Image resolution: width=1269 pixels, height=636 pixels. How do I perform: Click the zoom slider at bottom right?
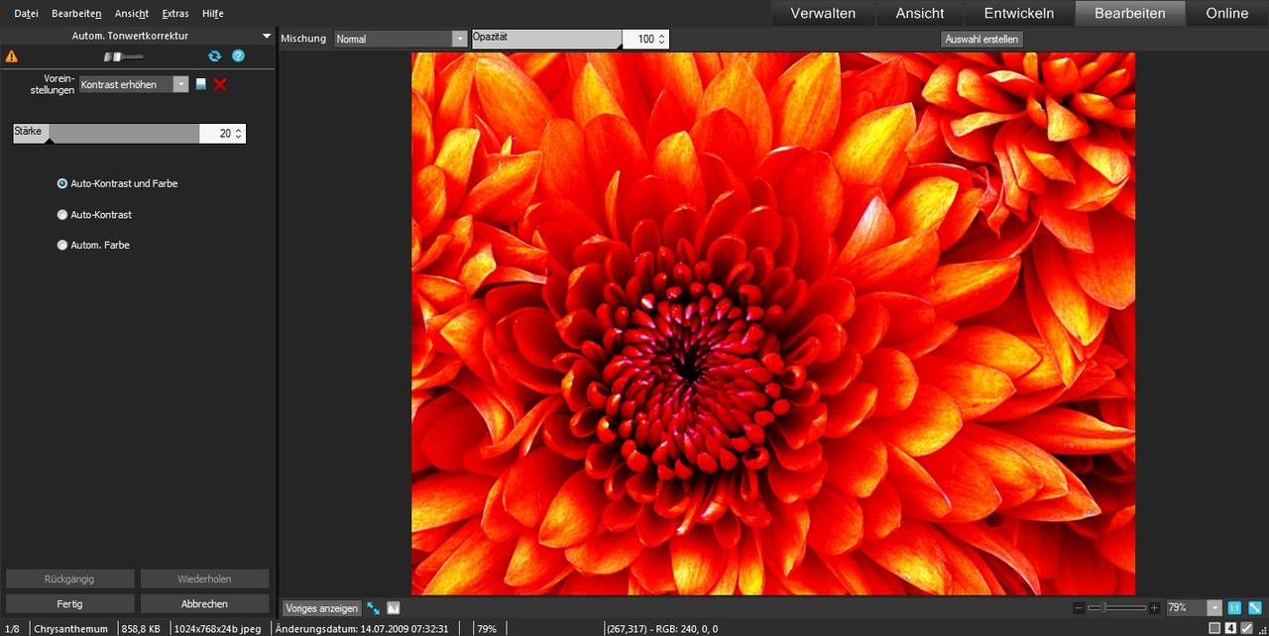click(x=1116, y=607)
